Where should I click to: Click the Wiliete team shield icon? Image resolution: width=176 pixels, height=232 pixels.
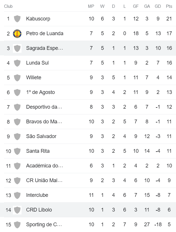point(17,78)
